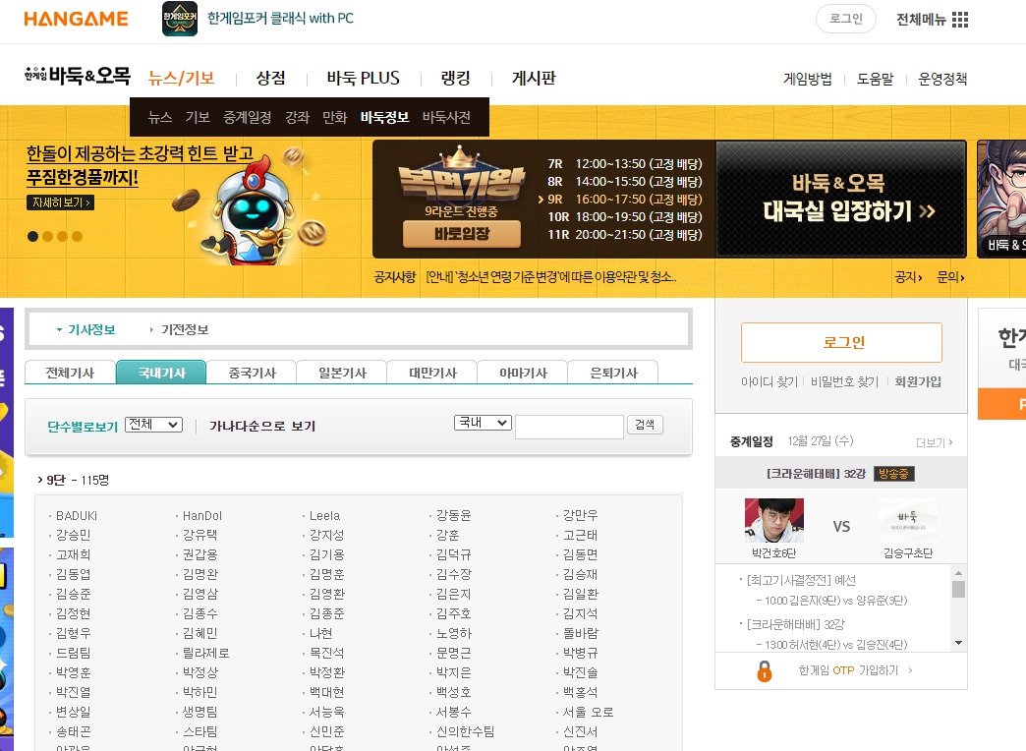Open 김승구초단 player thumbnail
The width and height of the screenshot is (1026, 751).
tap(907, 520)
